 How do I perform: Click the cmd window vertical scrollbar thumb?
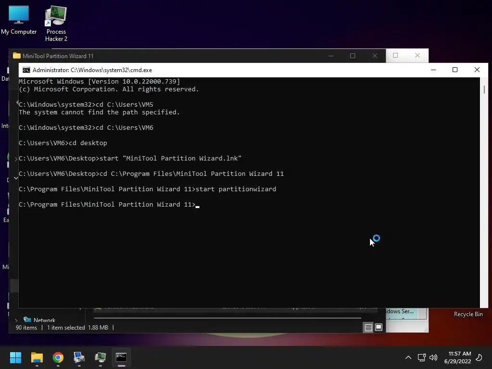484,90
